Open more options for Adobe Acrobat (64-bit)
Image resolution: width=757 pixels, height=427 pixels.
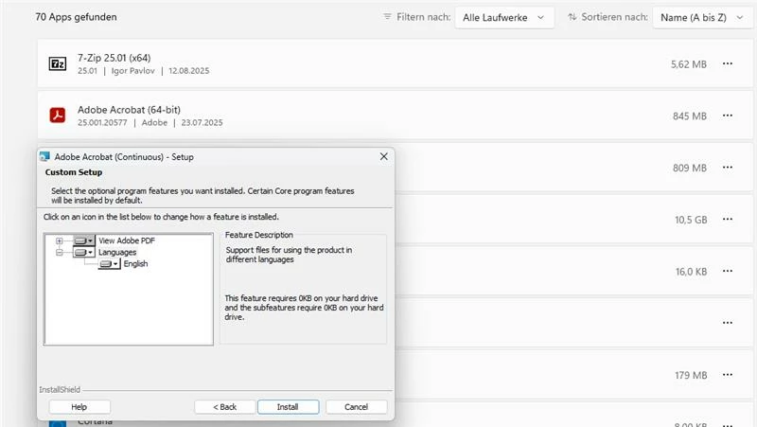tap(727, 116)
